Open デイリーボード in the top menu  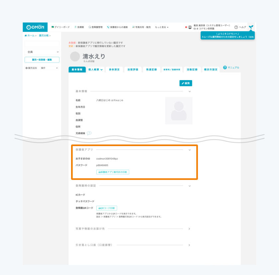pos(60,27)
